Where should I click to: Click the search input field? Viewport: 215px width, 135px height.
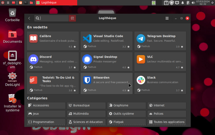pos(54,18)
